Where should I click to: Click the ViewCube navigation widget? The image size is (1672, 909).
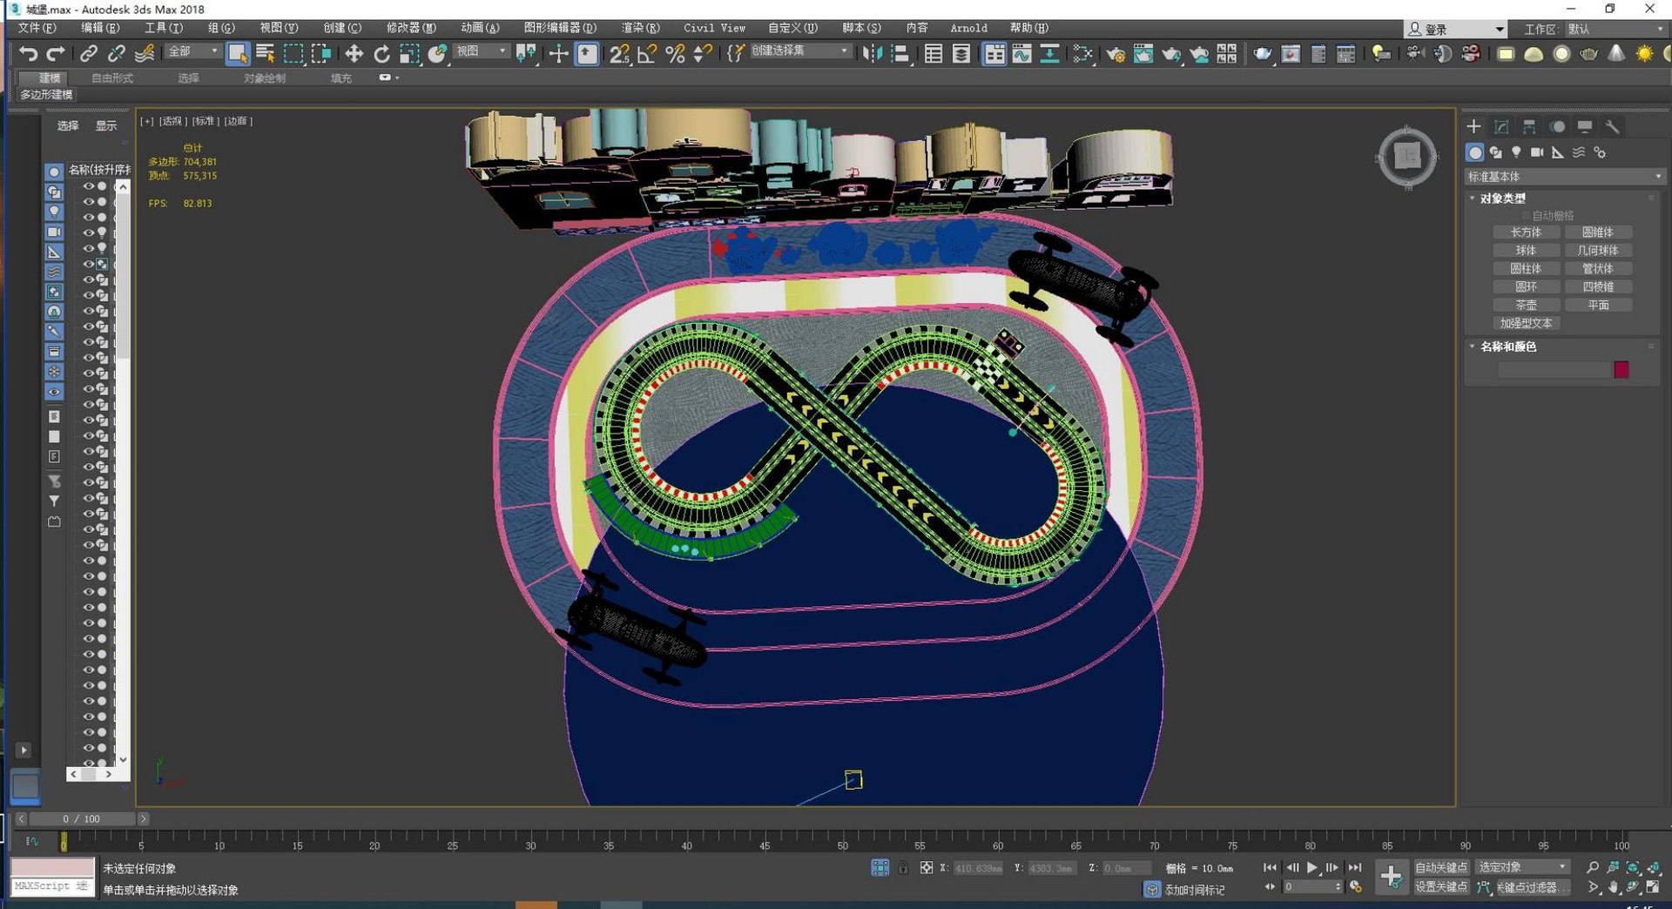1406,158
